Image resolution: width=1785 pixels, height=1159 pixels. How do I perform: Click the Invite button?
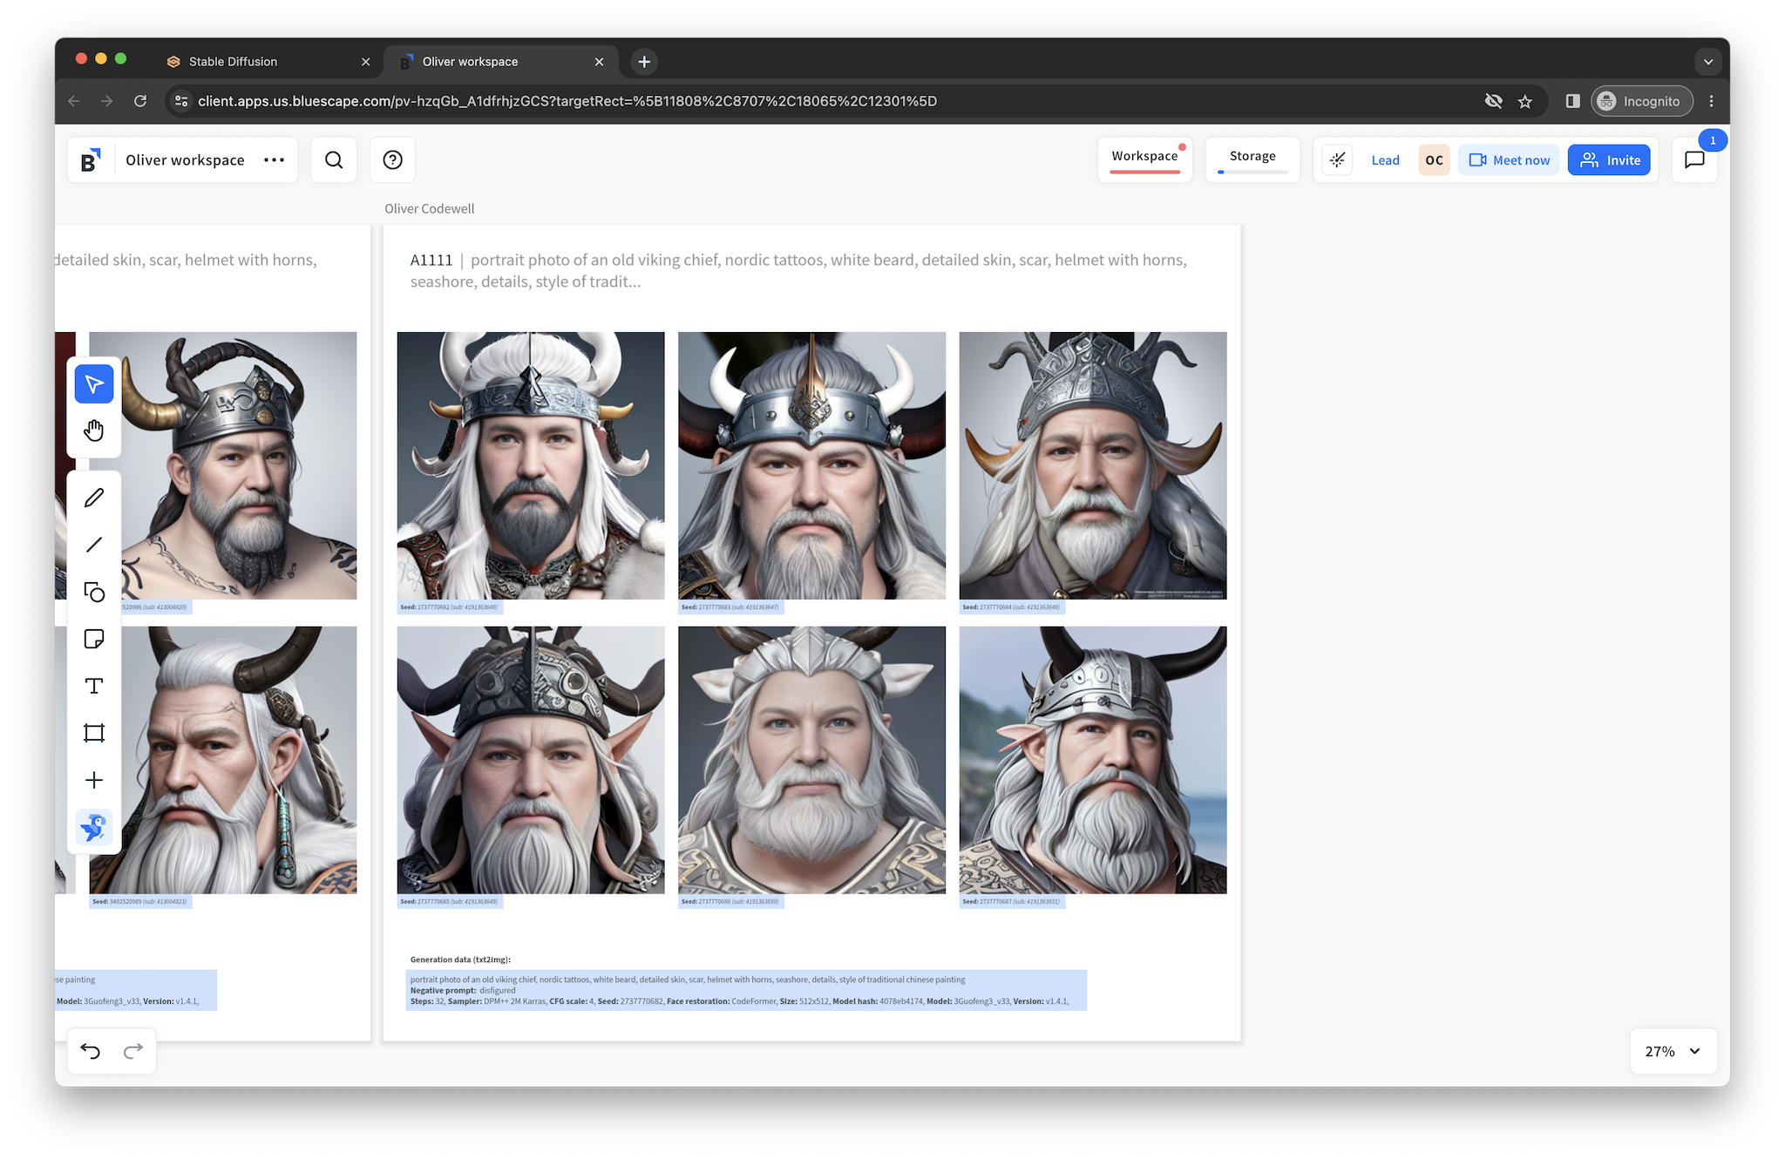pos(1609,160)
